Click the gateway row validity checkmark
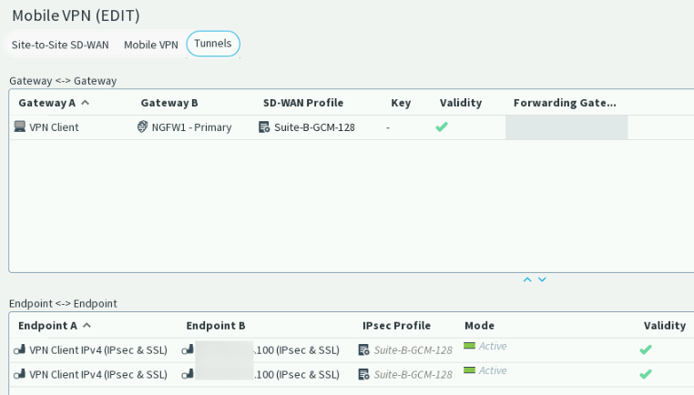 (x=442, y=127)
